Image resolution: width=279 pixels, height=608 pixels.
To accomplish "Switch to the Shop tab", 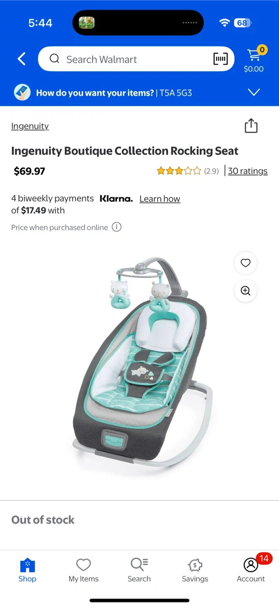I will (27, 570).
